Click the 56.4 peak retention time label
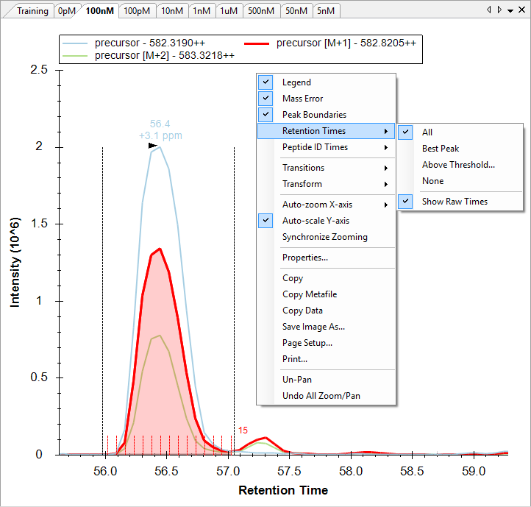Screen dimensions: 531x507 coord(160,124)
